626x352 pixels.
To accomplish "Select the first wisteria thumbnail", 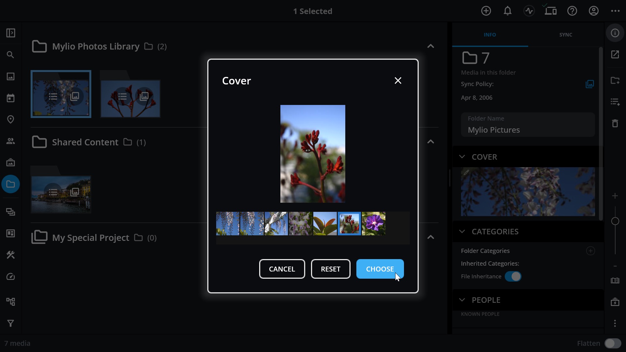I will point(228,224).
